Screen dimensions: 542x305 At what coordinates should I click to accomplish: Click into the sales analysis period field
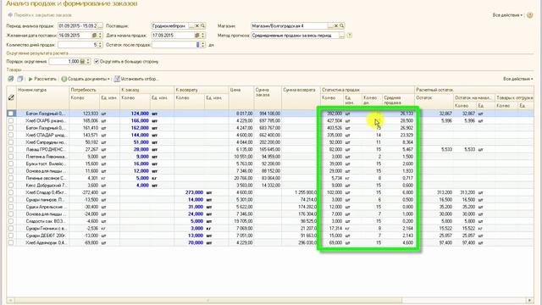coord(77,26)
